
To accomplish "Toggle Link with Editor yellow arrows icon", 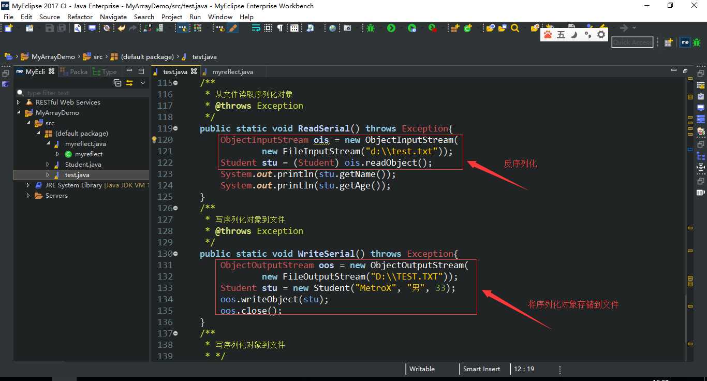I will (x=129, y=83).
